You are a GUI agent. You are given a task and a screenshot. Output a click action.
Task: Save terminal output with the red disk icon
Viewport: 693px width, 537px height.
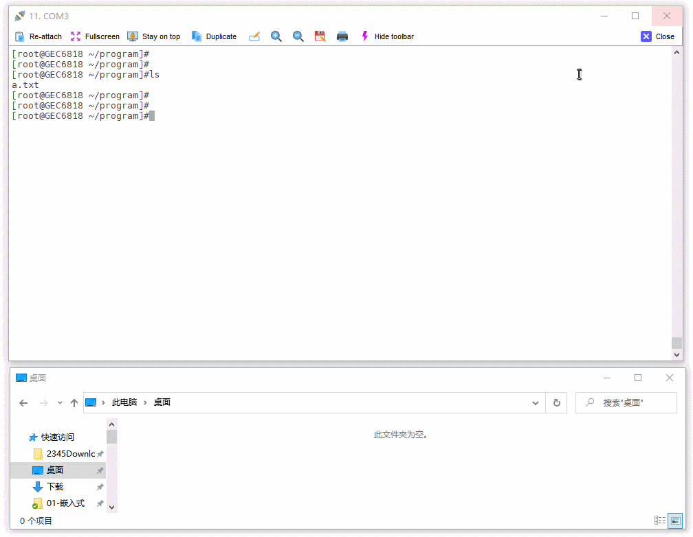(320, 36)
